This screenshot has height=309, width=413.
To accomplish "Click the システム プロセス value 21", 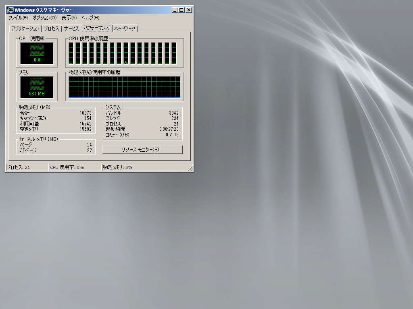I will pos(176,124).
